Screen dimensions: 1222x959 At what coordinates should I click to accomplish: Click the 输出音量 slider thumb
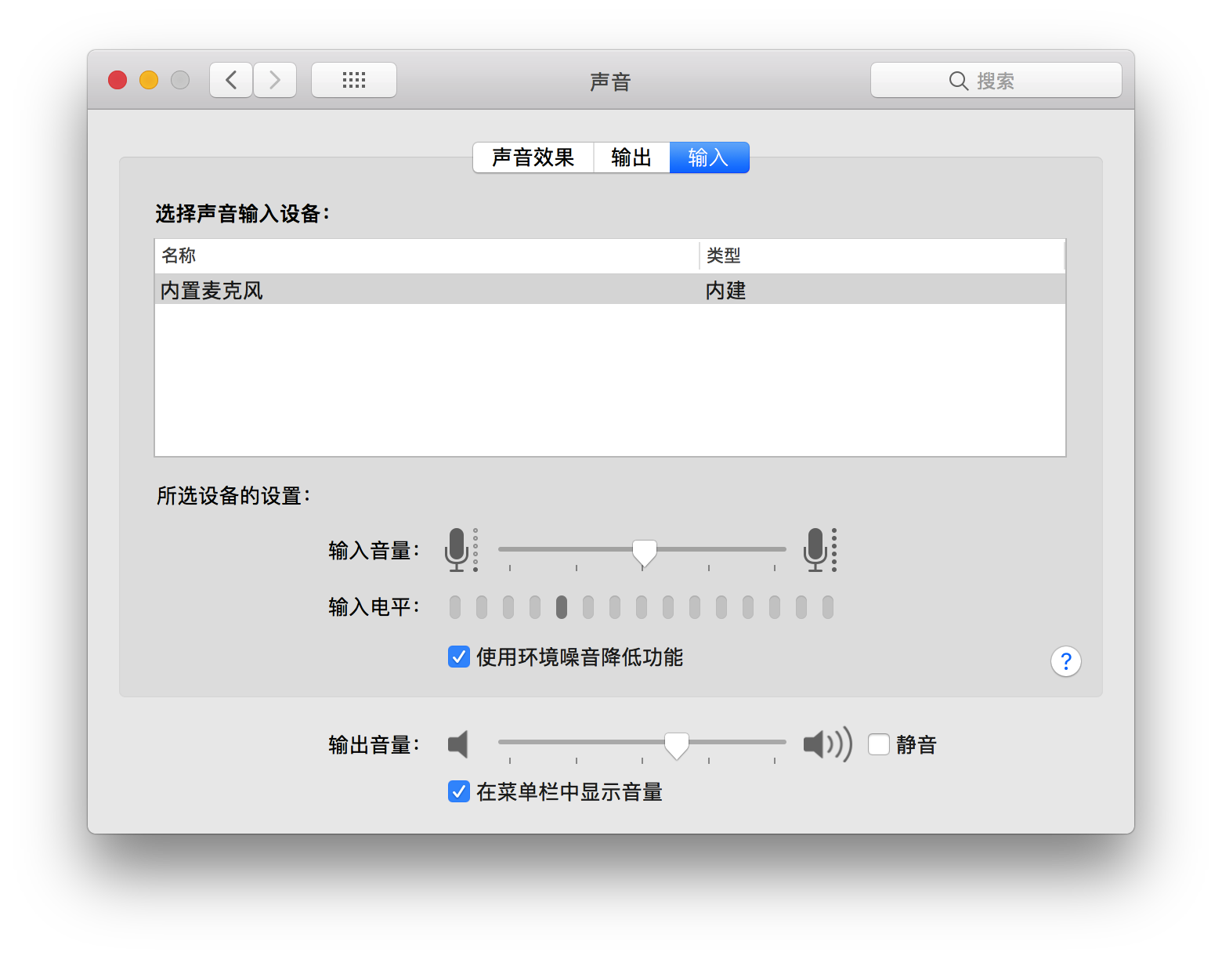tap(677, 746)
